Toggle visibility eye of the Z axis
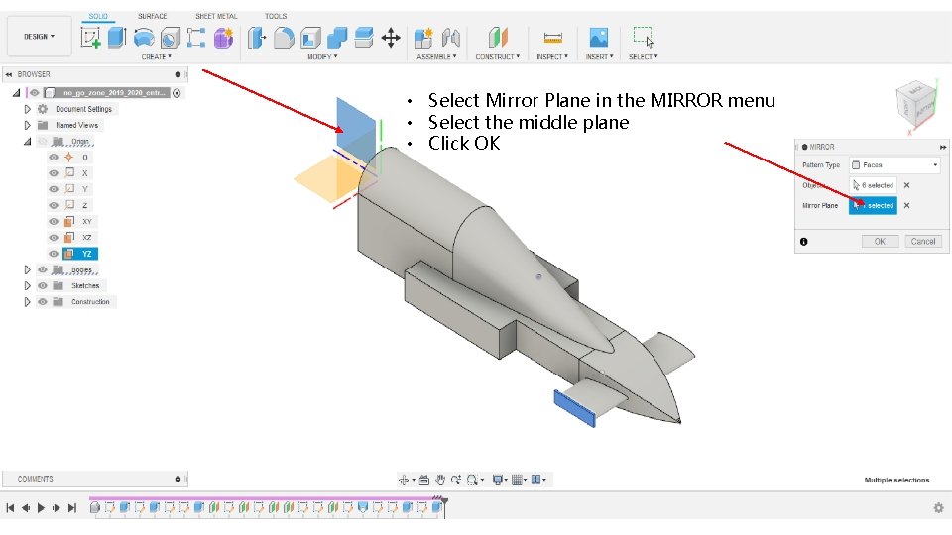952x535 pixels. (x=54, y=205)
